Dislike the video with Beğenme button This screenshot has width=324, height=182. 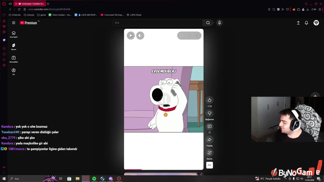click(210, 113)
